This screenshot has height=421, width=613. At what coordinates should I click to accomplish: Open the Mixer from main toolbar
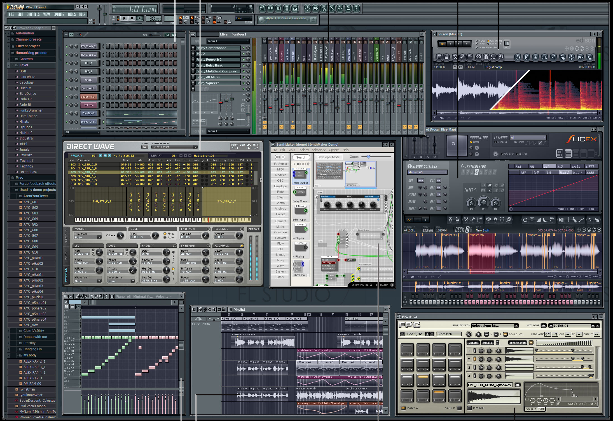click(x=295, y=8)
